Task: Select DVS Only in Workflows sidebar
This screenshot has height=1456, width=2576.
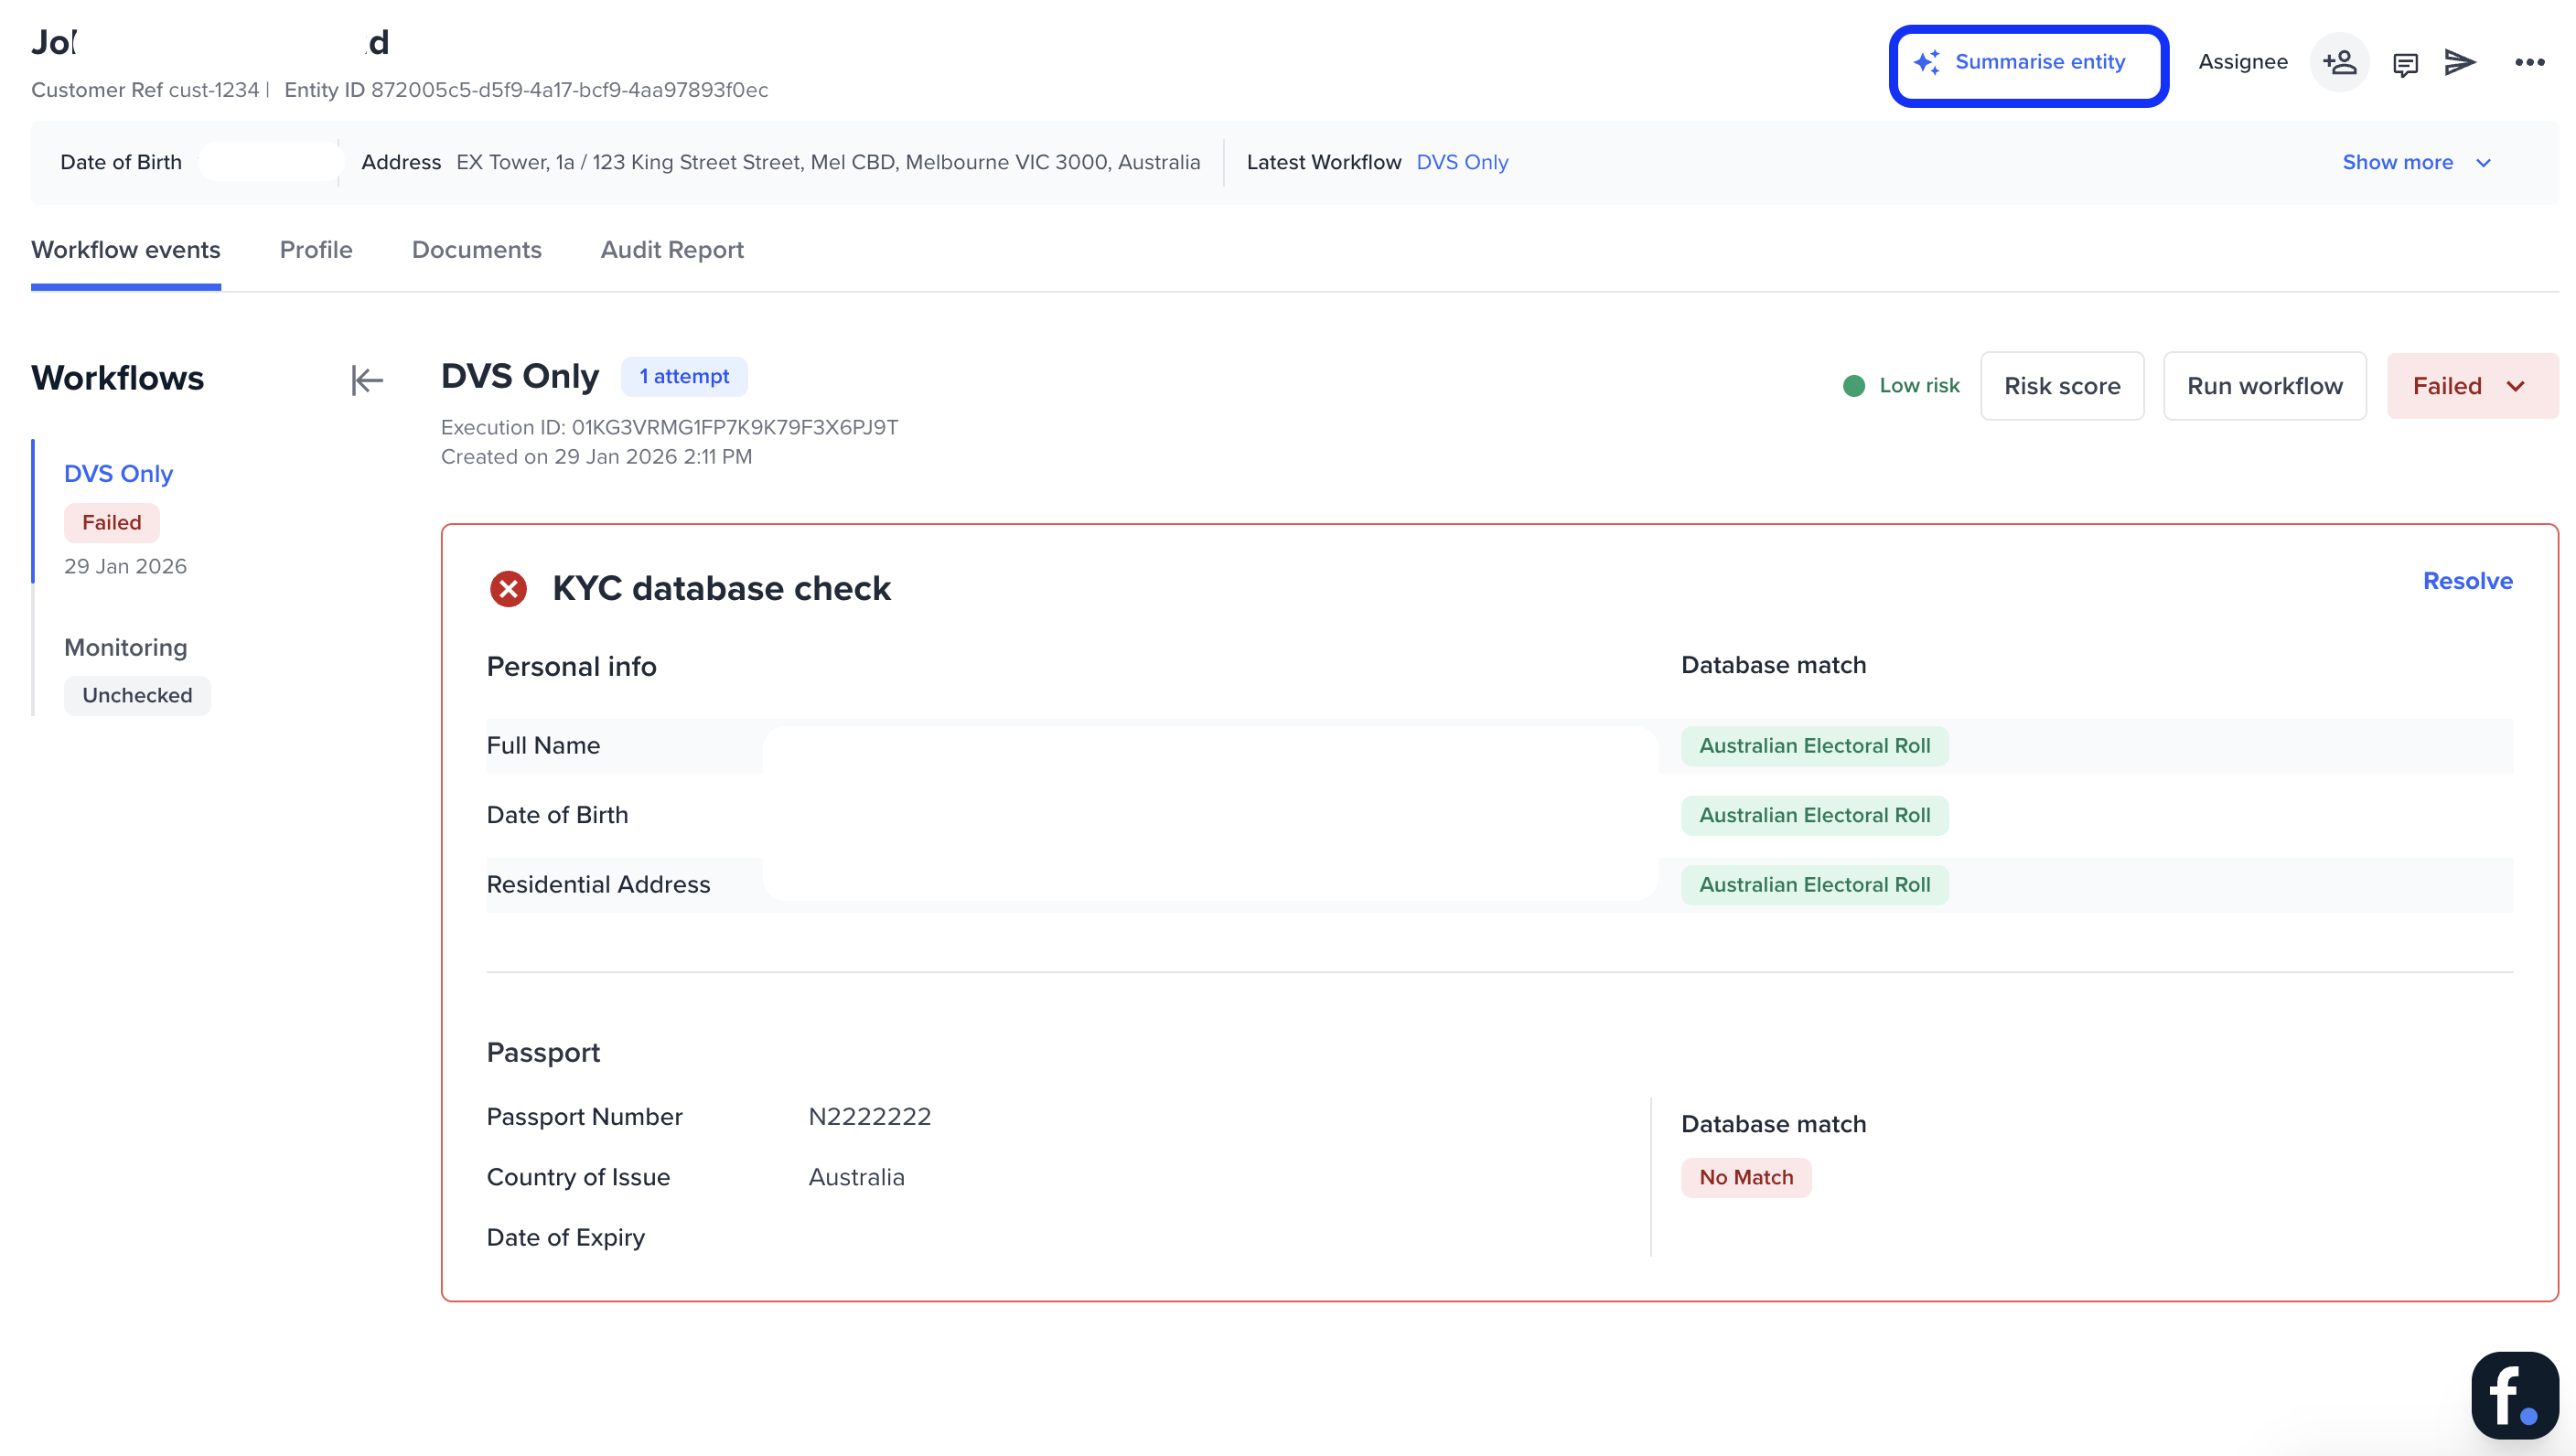Action: point(118,474)
